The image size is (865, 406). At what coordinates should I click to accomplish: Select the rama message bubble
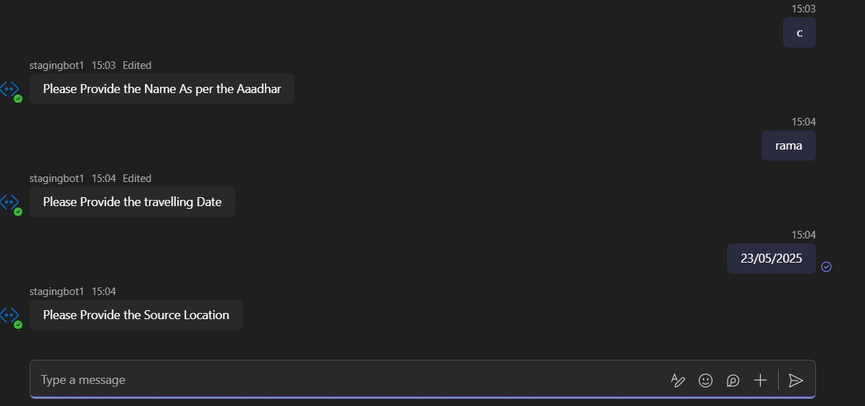(788, 145)
